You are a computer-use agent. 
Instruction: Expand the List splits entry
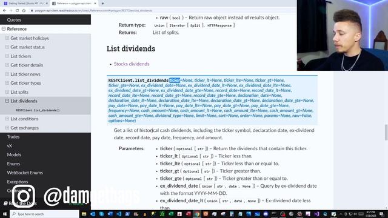click(x=7, y=92)
